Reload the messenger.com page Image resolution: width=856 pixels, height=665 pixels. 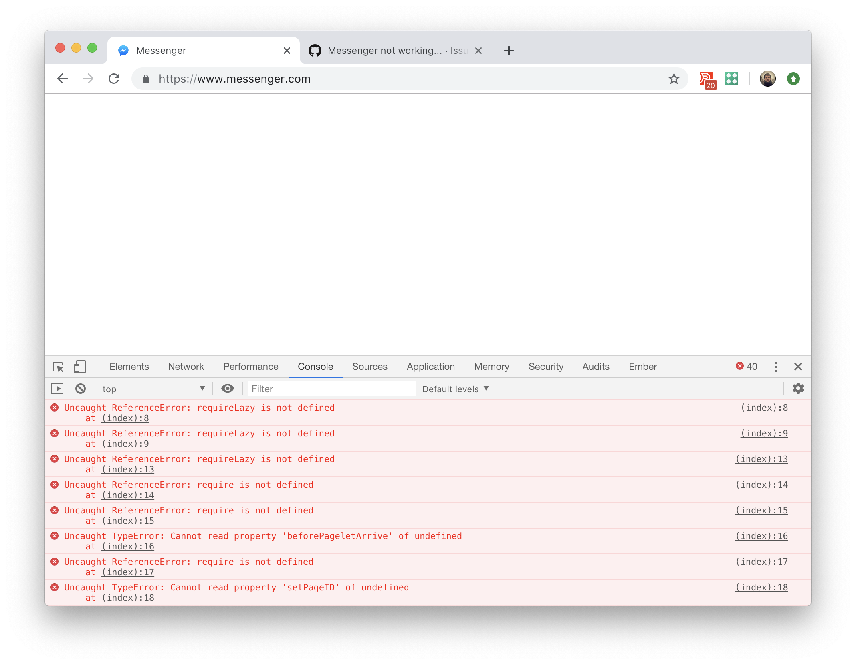[114, 79]
